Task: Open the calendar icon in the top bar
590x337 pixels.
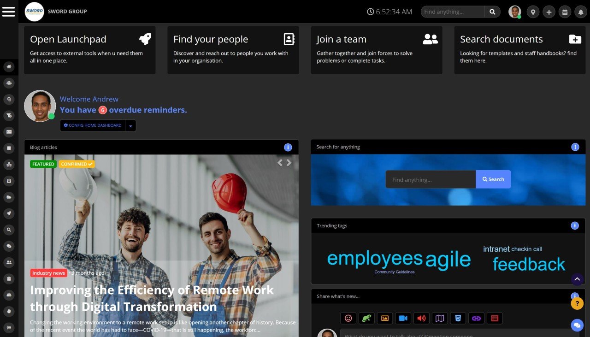Action: tap(565, 12)
